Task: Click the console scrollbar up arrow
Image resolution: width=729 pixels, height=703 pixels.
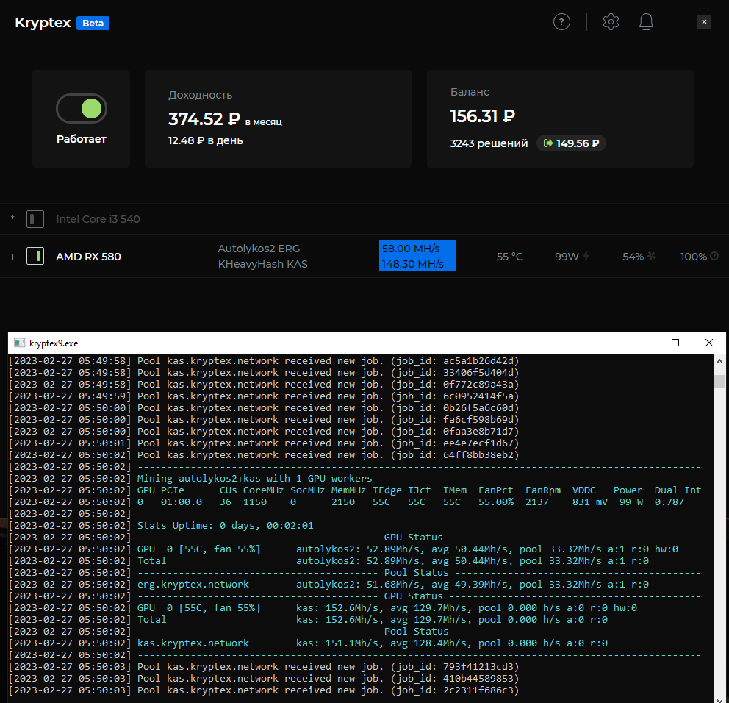Action: point(719,361)
